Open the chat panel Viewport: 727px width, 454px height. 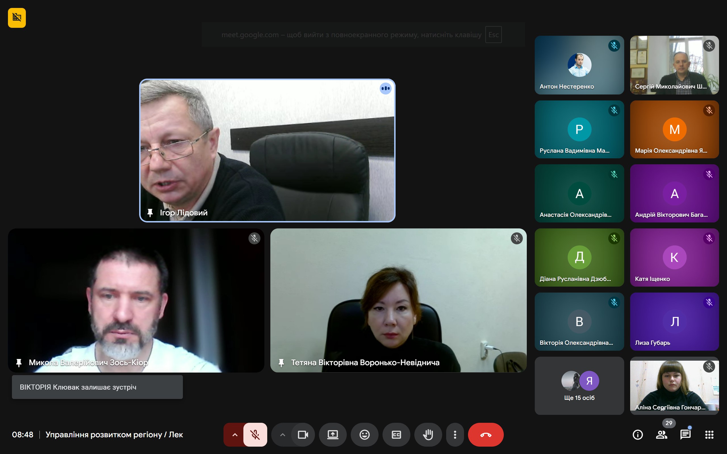tap(685, 434)
